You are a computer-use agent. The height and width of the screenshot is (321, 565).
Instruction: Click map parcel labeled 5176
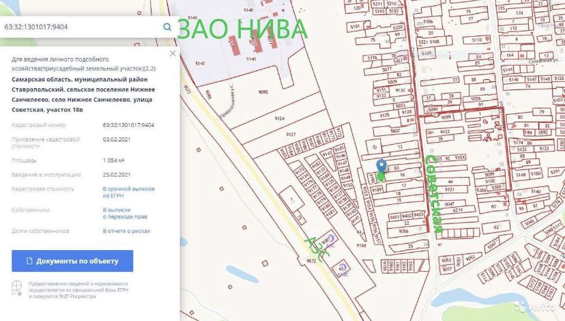(x=372, y=57)
